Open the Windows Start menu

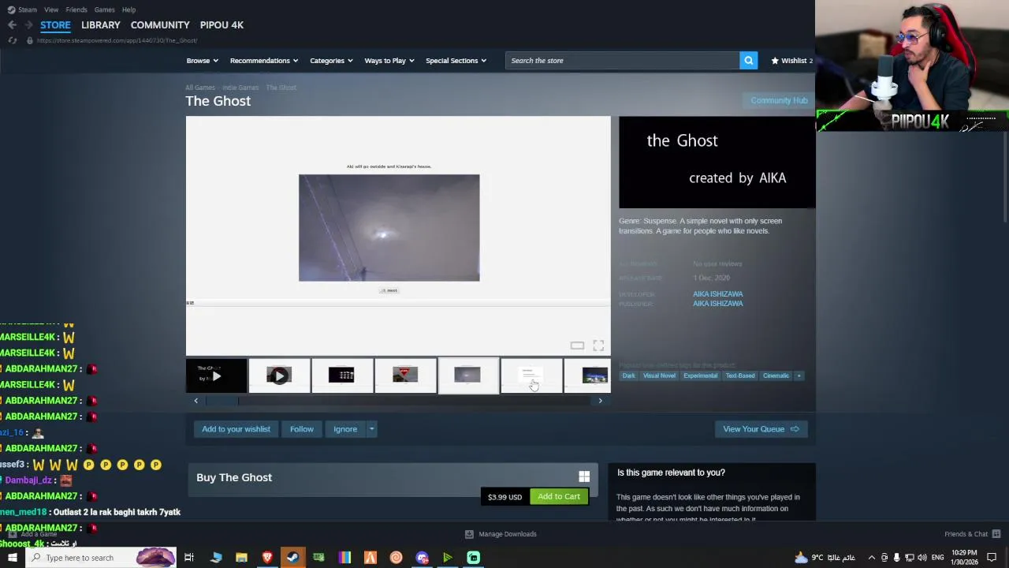12,558
